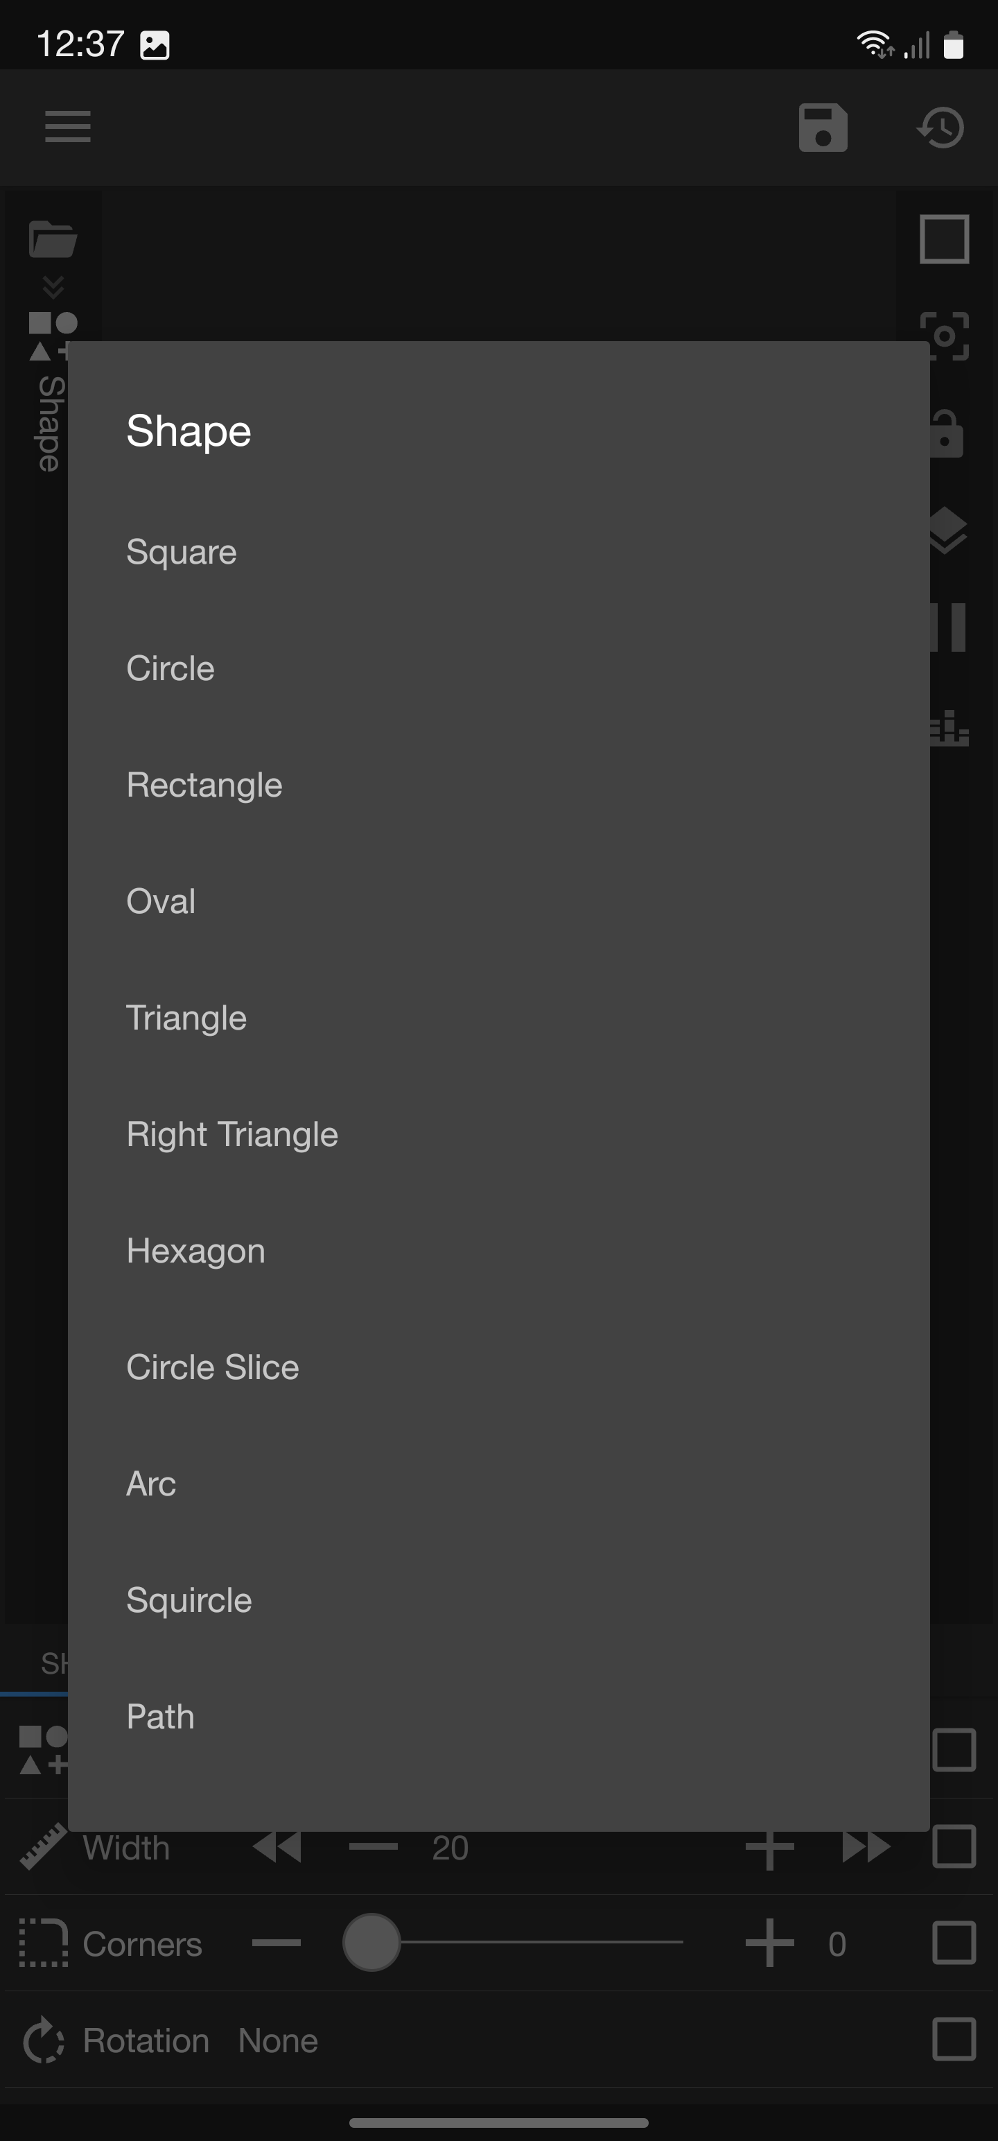This screenshot has width=998, height=2141.
Task: Choose the Squircle shape option
Action: [x=188, y=1600]
